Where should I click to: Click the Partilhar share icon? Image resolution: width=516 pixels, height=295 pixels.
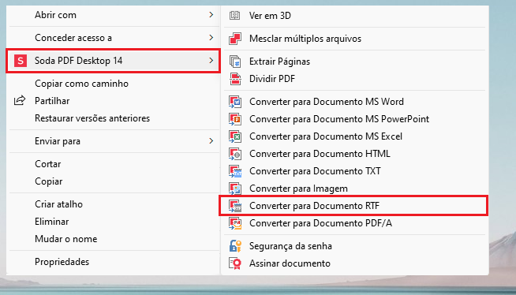point(20,100)
